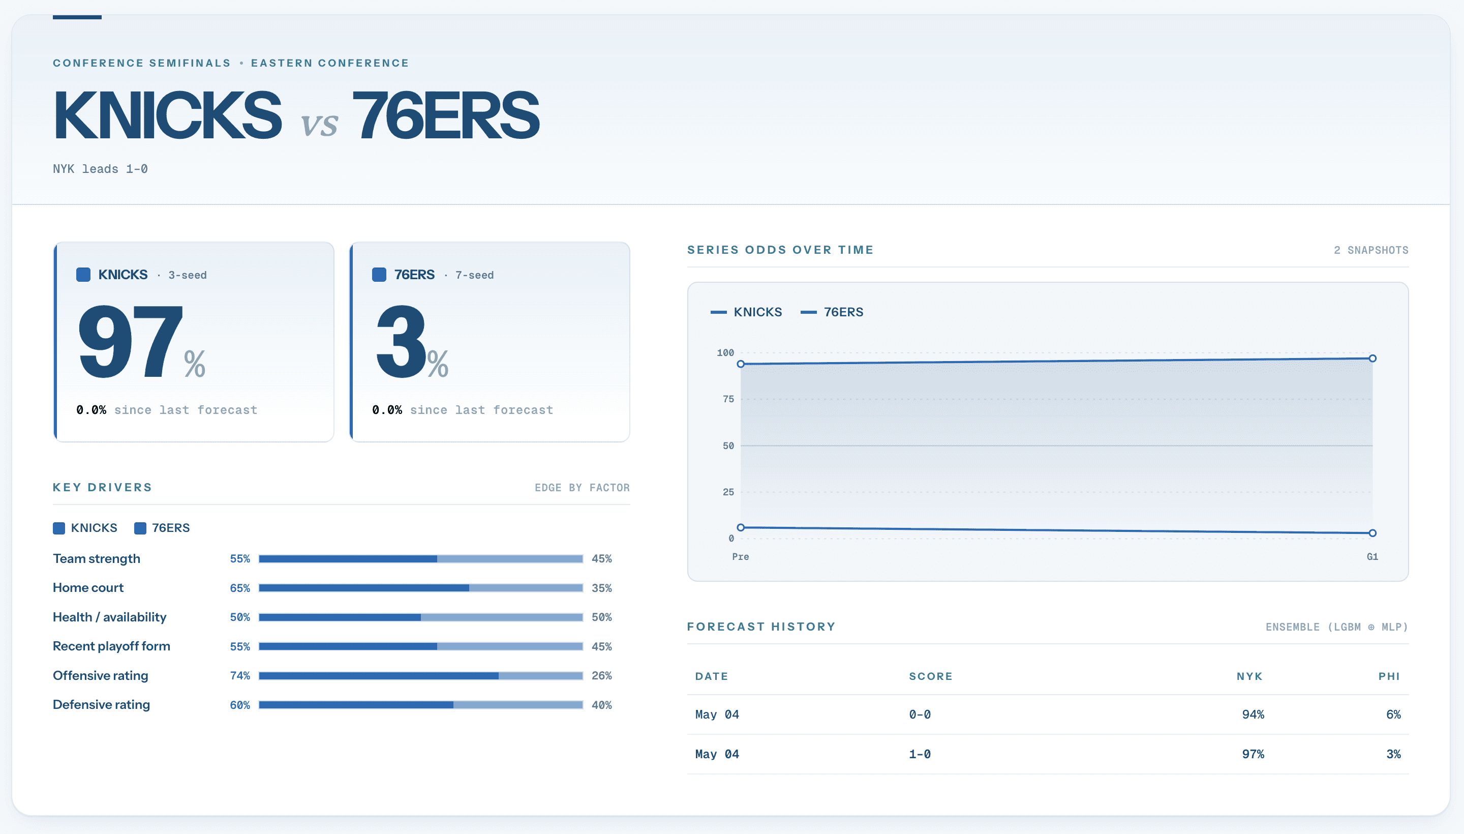Click the "CONFERENCE SEMIFINALS" label

[141, 63]
